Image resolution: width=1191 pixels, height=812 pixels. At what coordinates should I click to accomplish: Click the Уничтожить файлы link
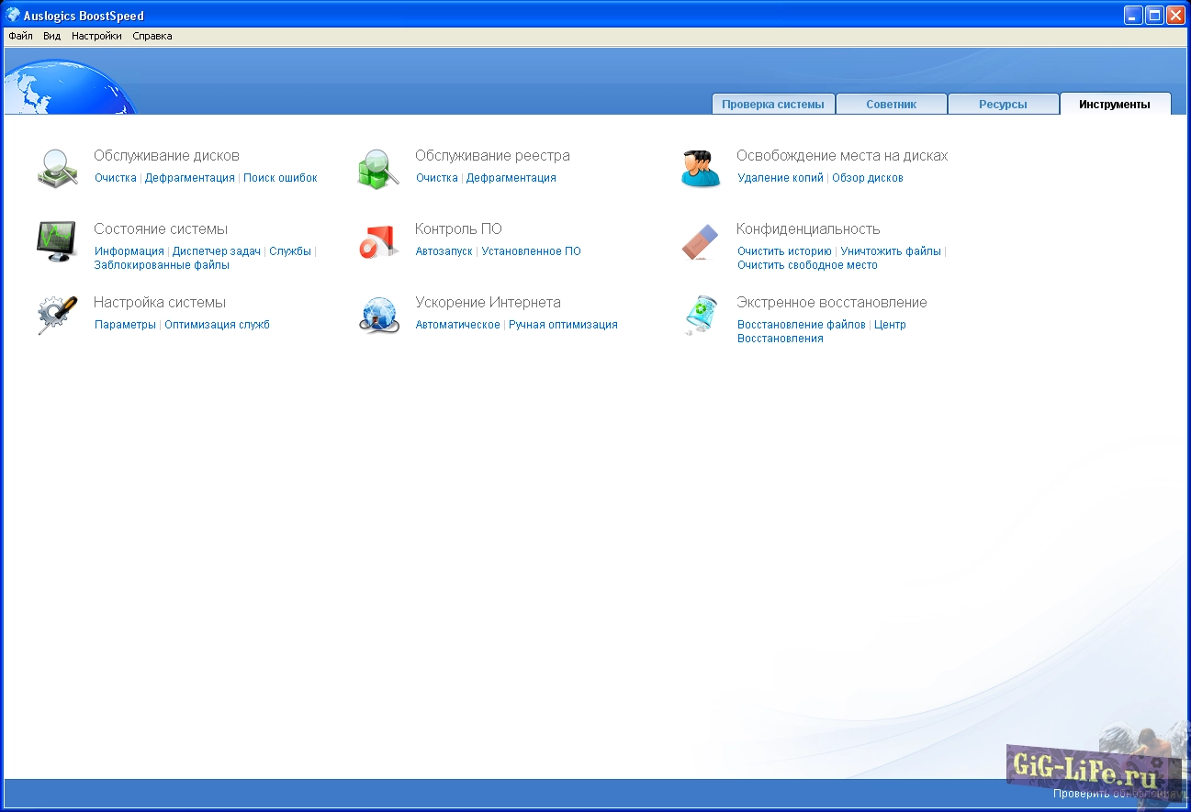coord(891,251)
